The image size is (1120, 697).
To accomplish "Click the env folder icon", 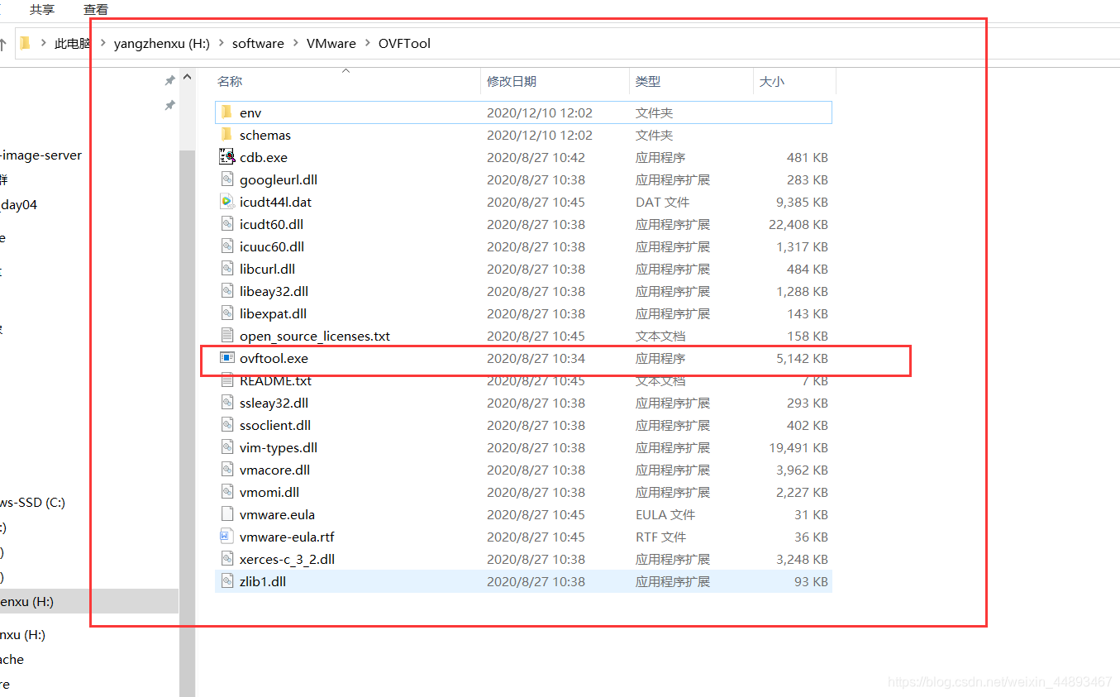I will [226, 112].
